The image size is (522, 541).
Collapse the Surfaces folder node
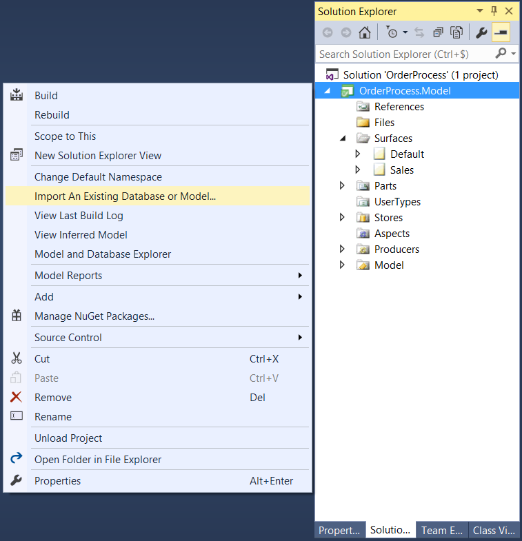343,138
